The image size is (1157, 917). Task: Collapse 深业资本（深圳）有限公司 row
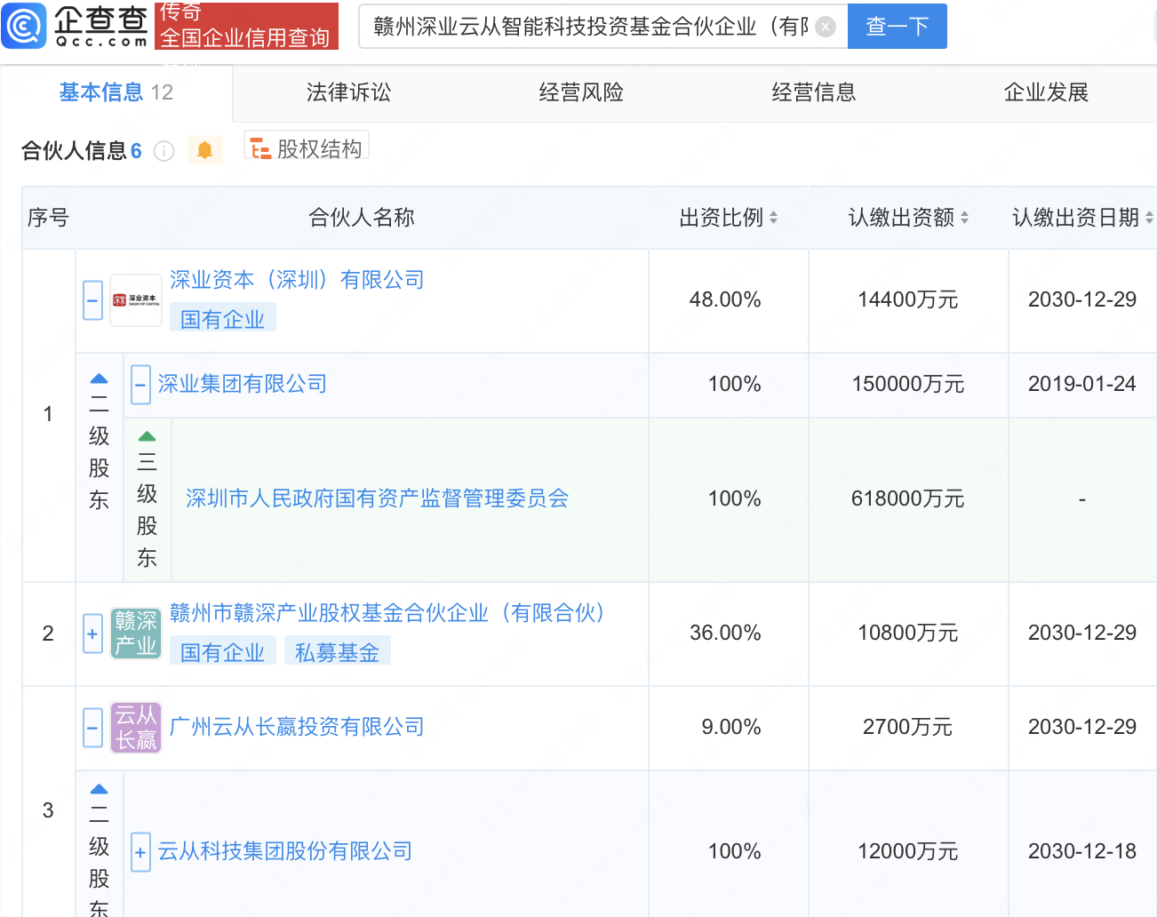[92, 300]
